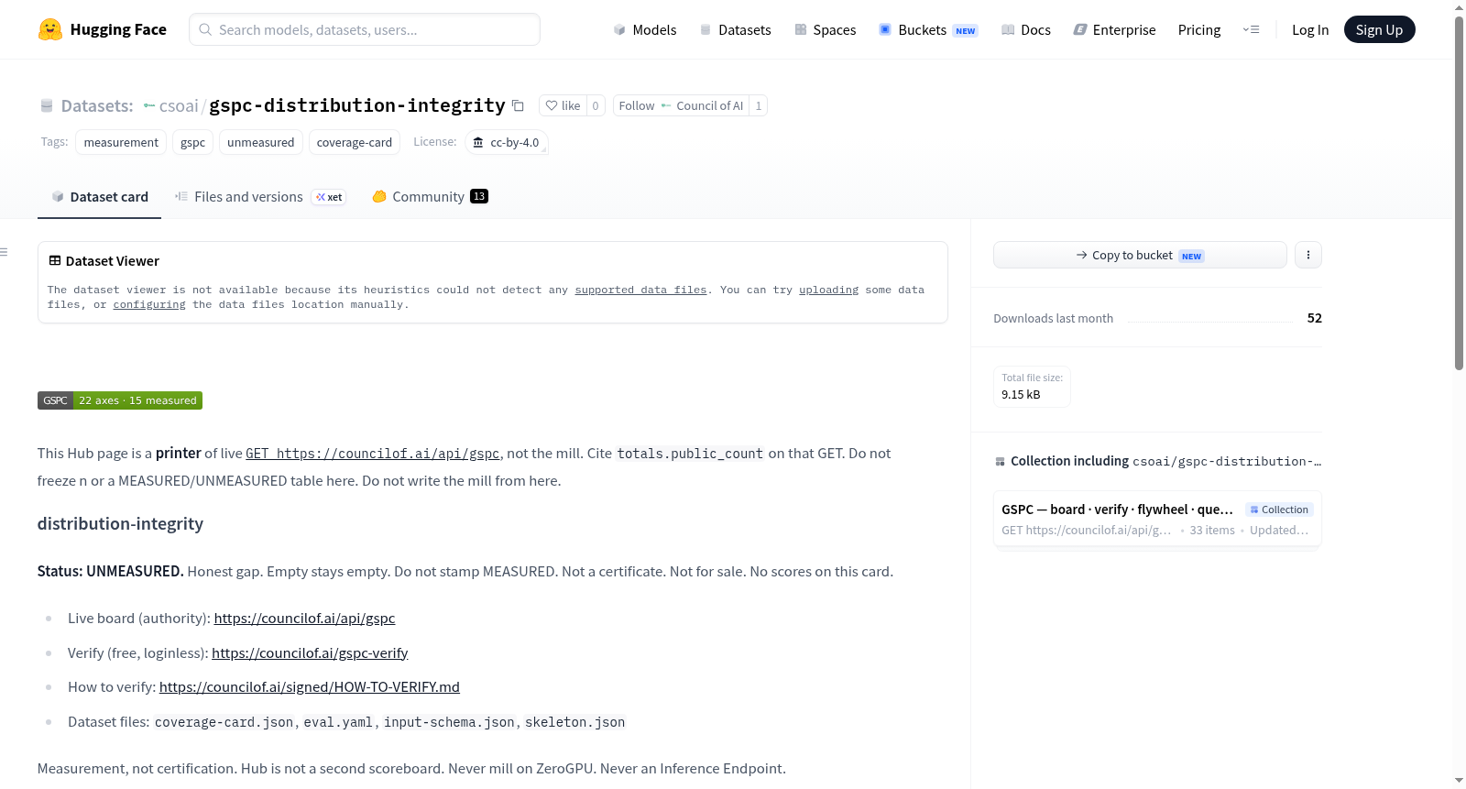Click the collapsed sidebar handle on left edge
Image resolution: width=1466 pixels, height=789 pixels.
point(4,252)
